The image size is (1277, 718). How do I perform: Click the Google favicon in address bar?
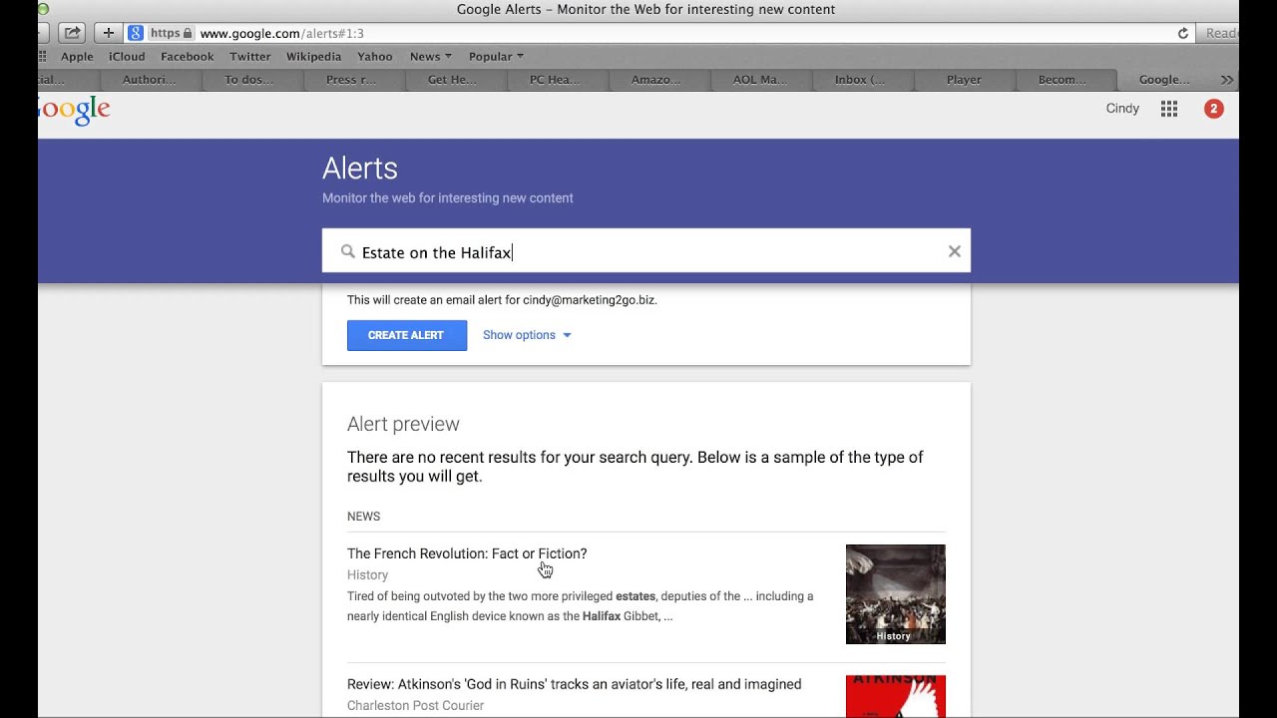(x=136, y=33)
